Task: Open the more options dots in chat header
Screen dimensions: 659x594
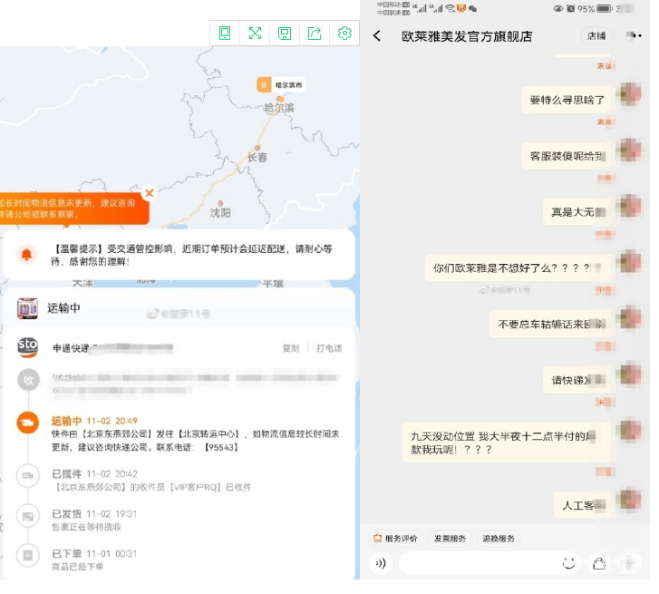Action: [635, 35]
